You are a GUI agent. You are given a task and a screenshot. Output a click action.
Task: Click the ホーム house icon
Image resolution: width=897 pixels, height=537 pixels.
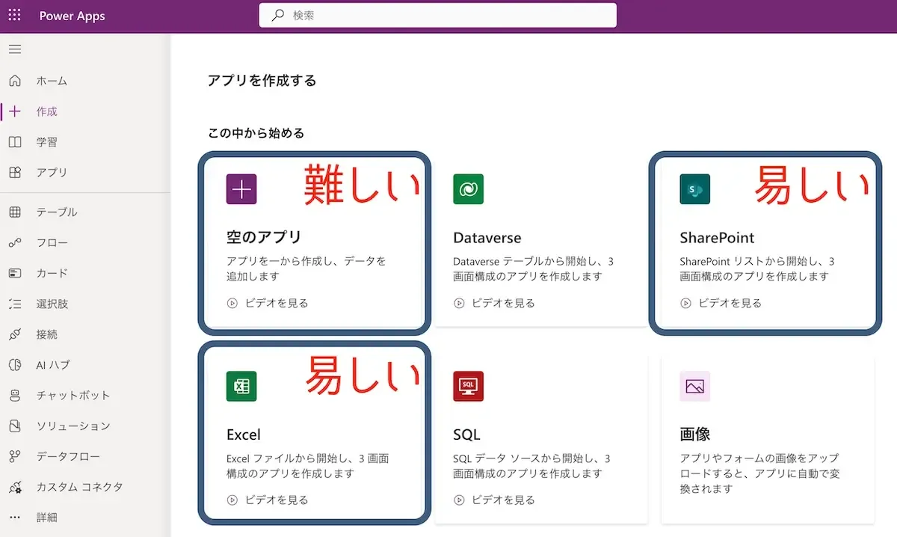(x=15, y=81)
